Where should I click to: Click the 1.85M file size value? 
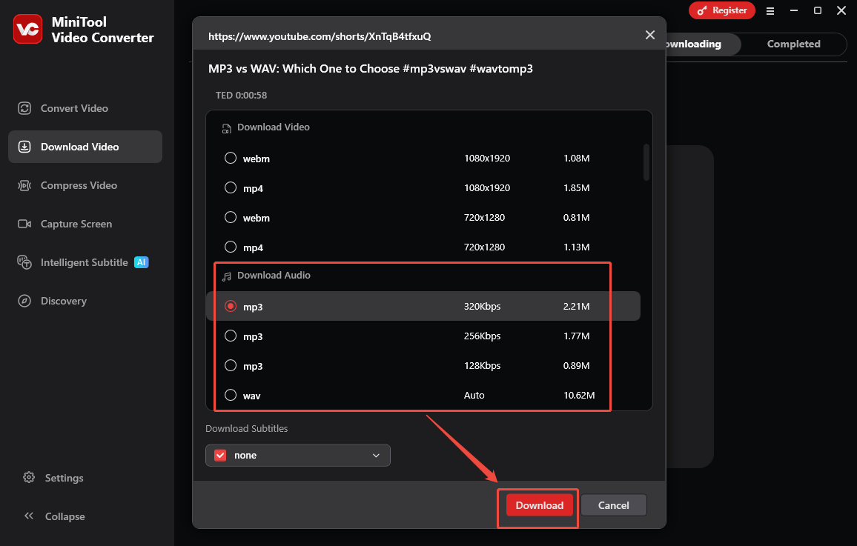pyautogui.click(x=576, y=188)
